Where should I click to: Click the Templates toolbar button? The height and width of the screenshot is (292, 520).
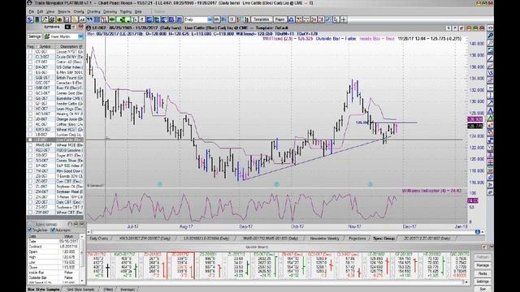click(x=261, y=19)
